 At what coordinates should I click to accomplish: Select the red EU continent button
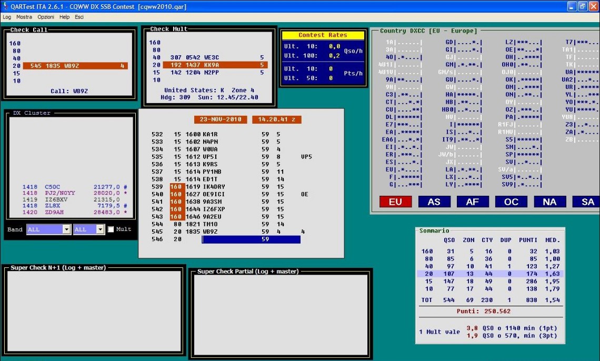click(x=395, y=202)
